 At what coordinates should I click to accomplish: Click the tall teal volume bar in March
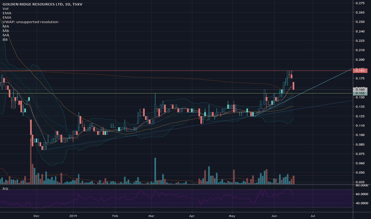coord(155,171)
